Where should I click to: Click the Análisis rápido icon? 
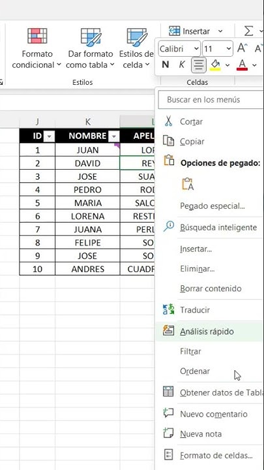pyautogui.click(x=169, y=330)
